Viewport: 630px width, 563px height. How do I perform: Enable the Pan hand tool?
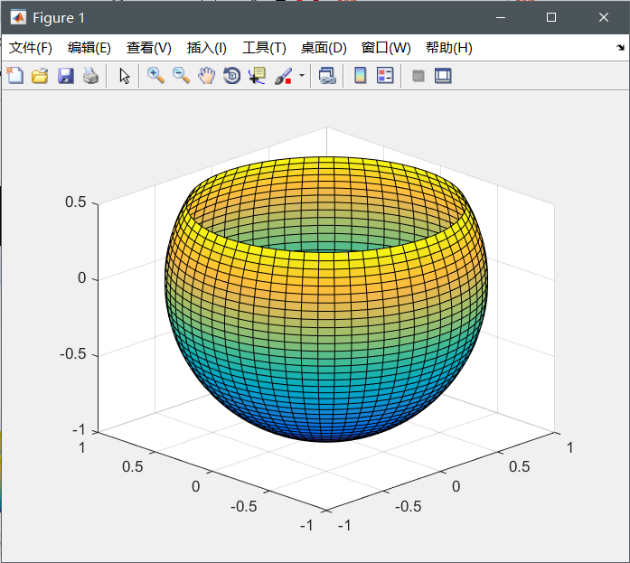point(206,76)
